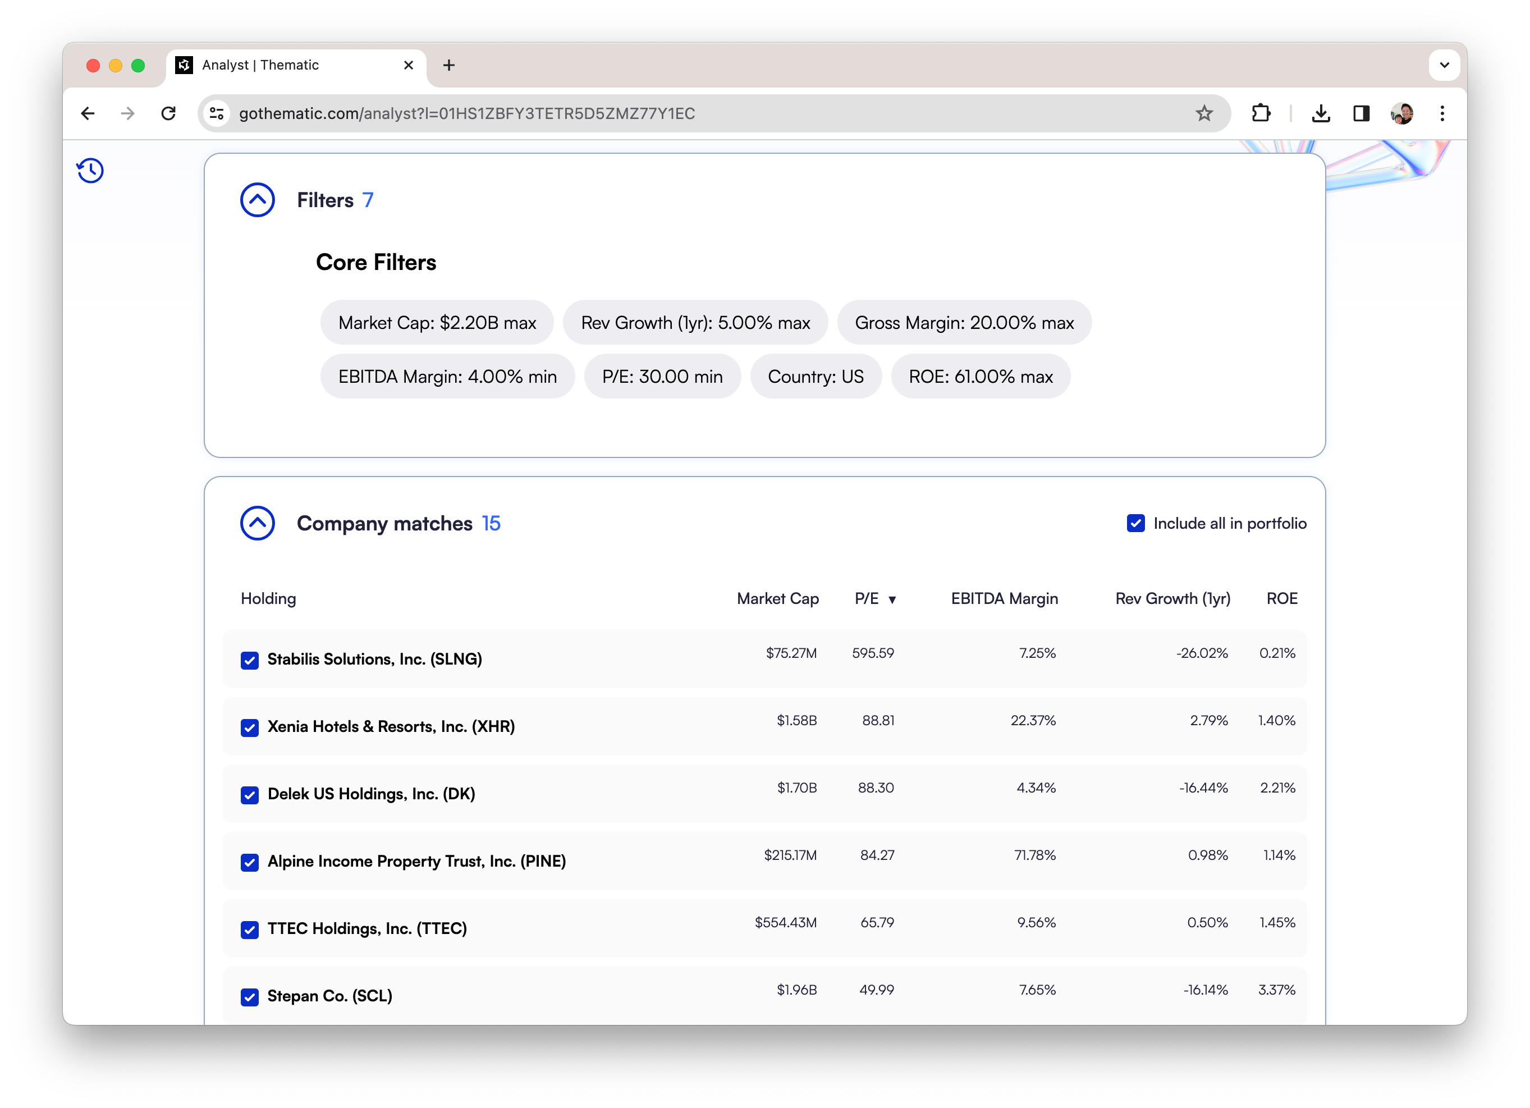
Task: Click the EBITDA Margin: 4.00% min filter
Action: pos(447,377)
